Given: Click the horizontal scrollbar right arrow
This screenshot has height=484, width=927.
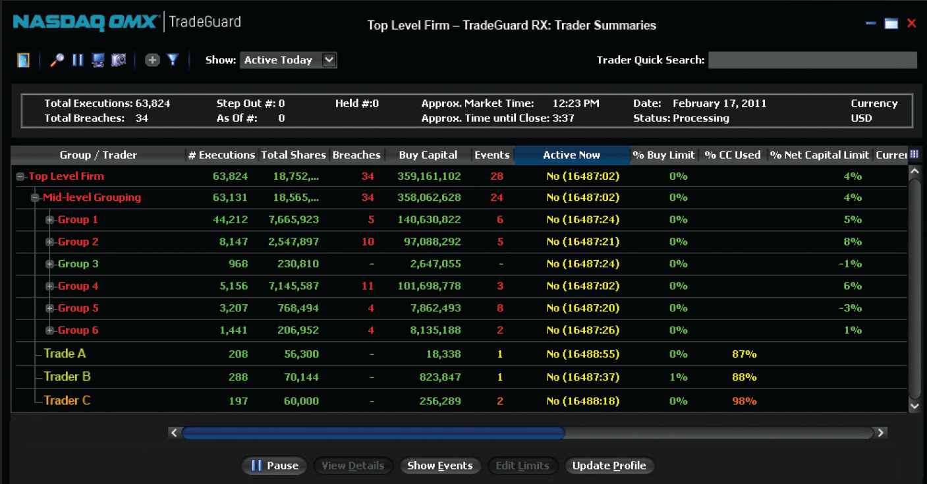Looking at the screenshot, I should (x=880, y=433).
